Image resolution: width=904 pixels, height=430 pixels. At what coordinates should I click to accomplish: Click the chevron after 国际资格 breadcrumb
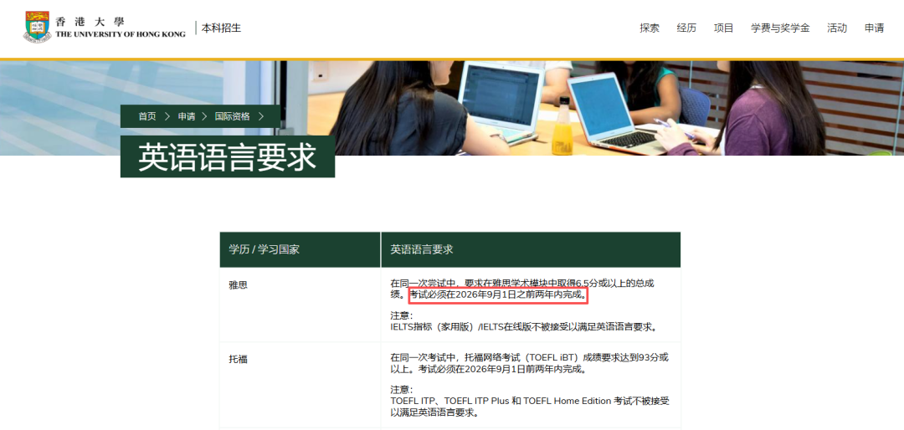pos(261,116)
